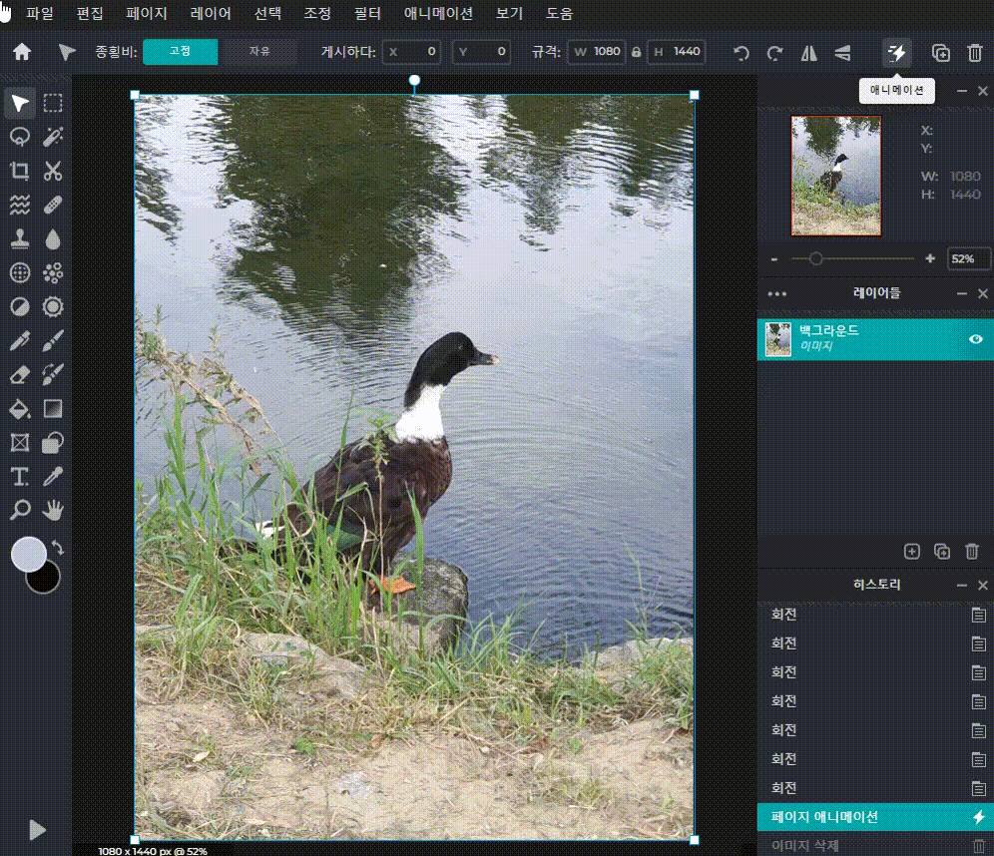Flip the image vertically
The height and width of the screenshot is (856, 994).
click(842, 53)
